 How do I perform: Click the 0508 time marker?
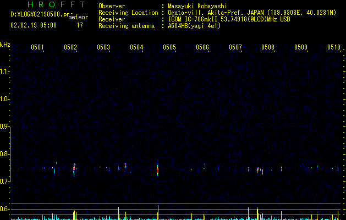click(268, 47)
